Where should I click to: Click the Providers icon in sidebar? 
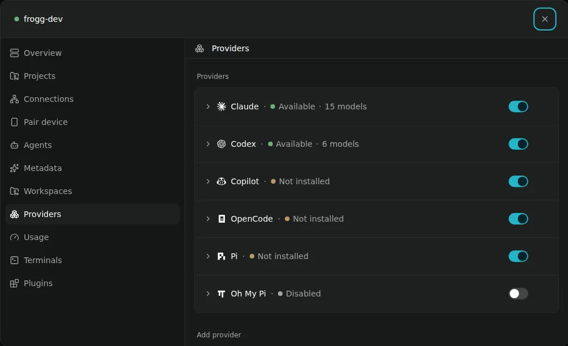[x=14, y=214]
